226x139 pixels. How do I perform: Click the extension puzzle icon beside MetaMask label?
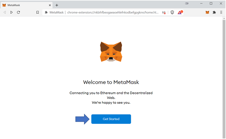coord(46,13)
